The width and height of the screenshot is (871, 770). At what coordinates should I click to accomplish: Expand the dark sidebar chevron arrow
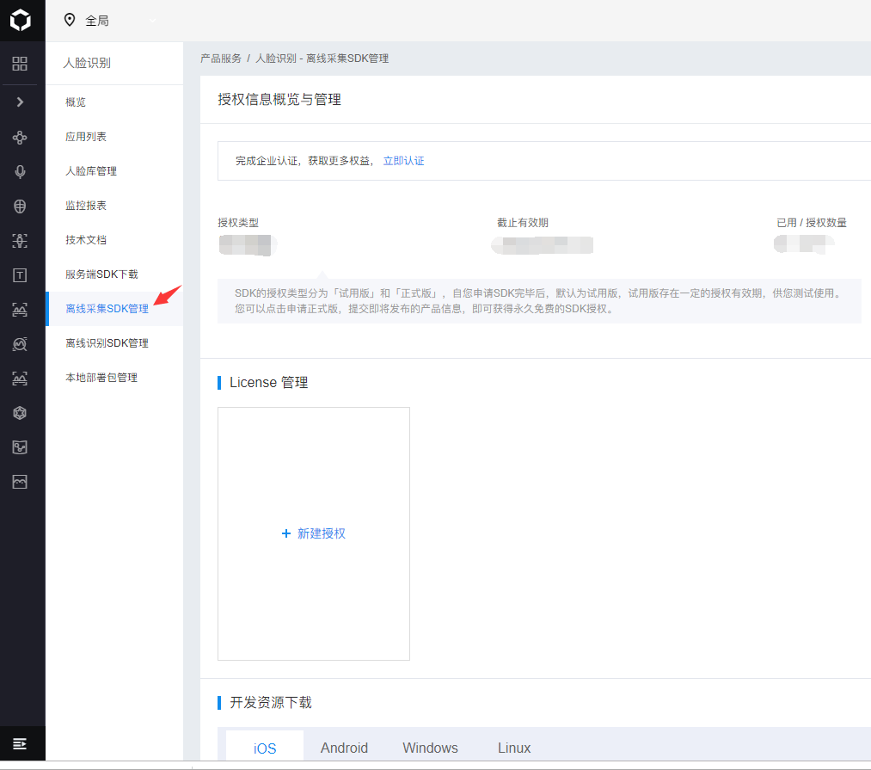click(x=20, y=102)
